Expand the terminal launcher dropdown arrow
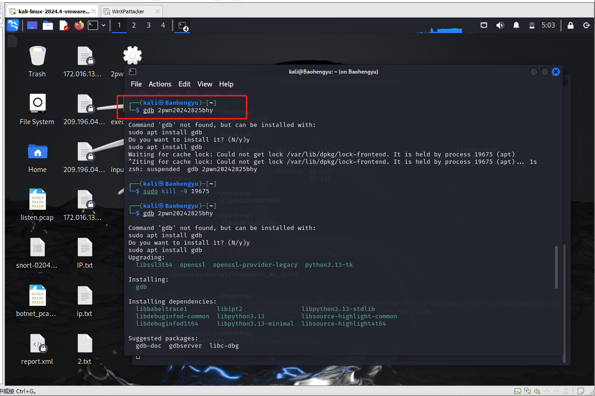The width and height of the screenshot is (595, 396). (104, 25)
